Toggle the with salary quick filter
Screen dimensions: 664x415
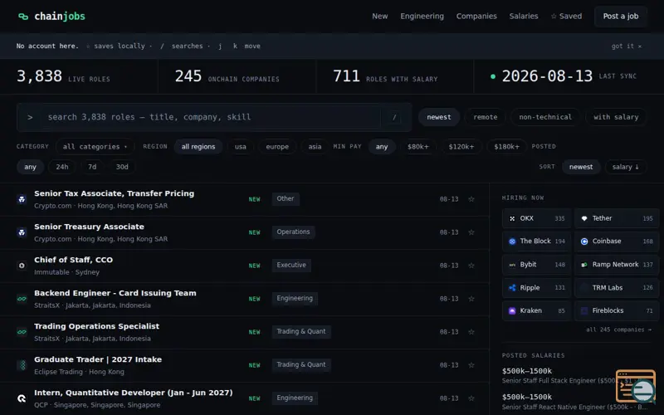click(x=616, y=117)
